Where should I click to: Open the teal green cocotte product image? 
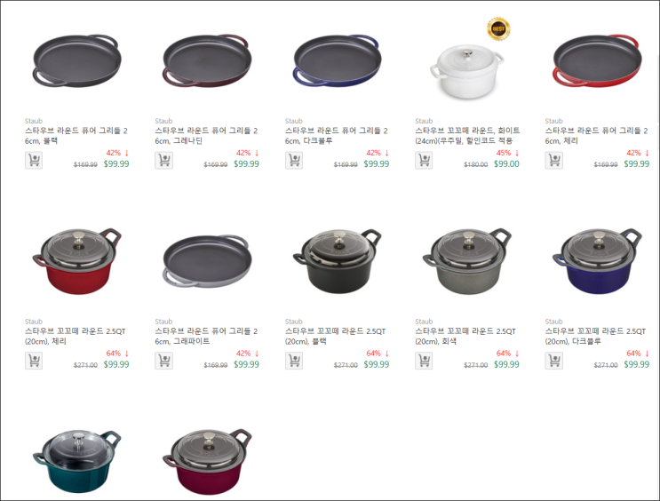(76, 461)
